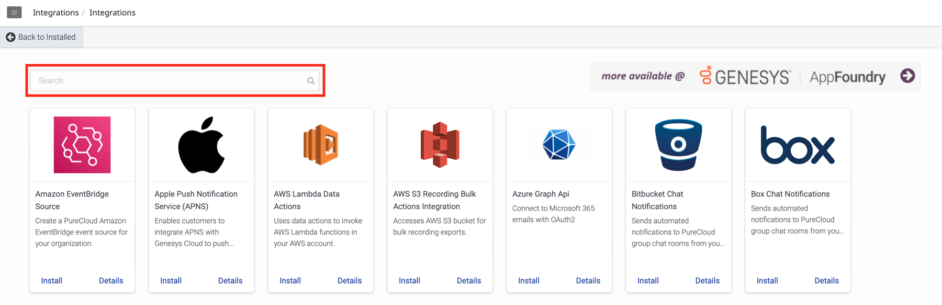This screenshot has width=942, height=305.
Task: Click the Azure Graph Api logo
Action: point(559,145)
